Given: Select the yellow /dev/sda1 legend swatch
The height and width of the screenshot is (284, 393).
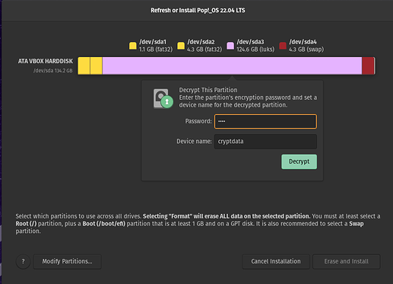Looking at the screenshot, I should (x=133, y=46).
